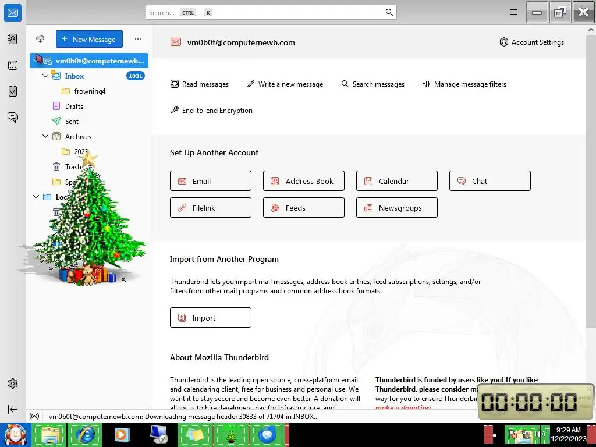The height and width of the screenshot is (447, 596).
Task: Click the Import button
Action: point(211,317)
